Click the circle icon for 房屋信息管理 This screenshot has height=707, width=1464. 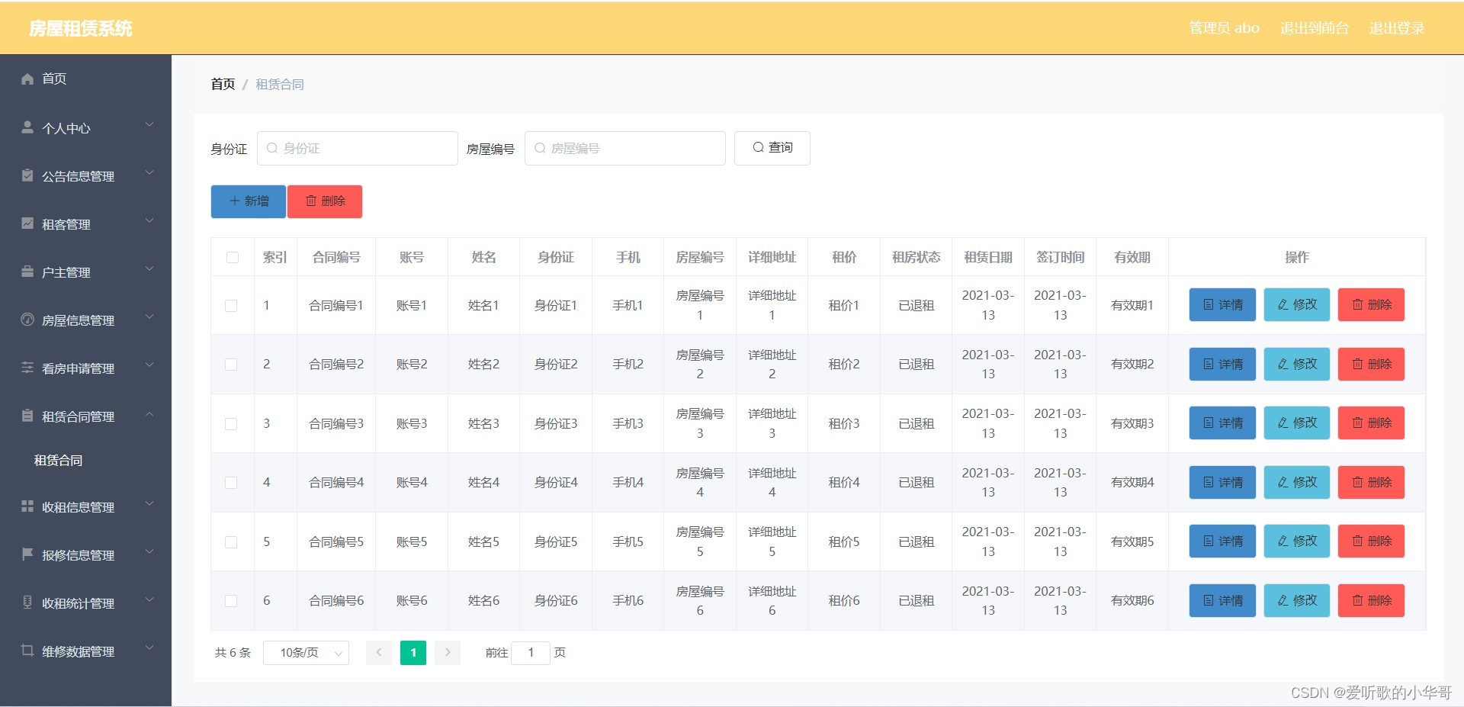(27, 320)
